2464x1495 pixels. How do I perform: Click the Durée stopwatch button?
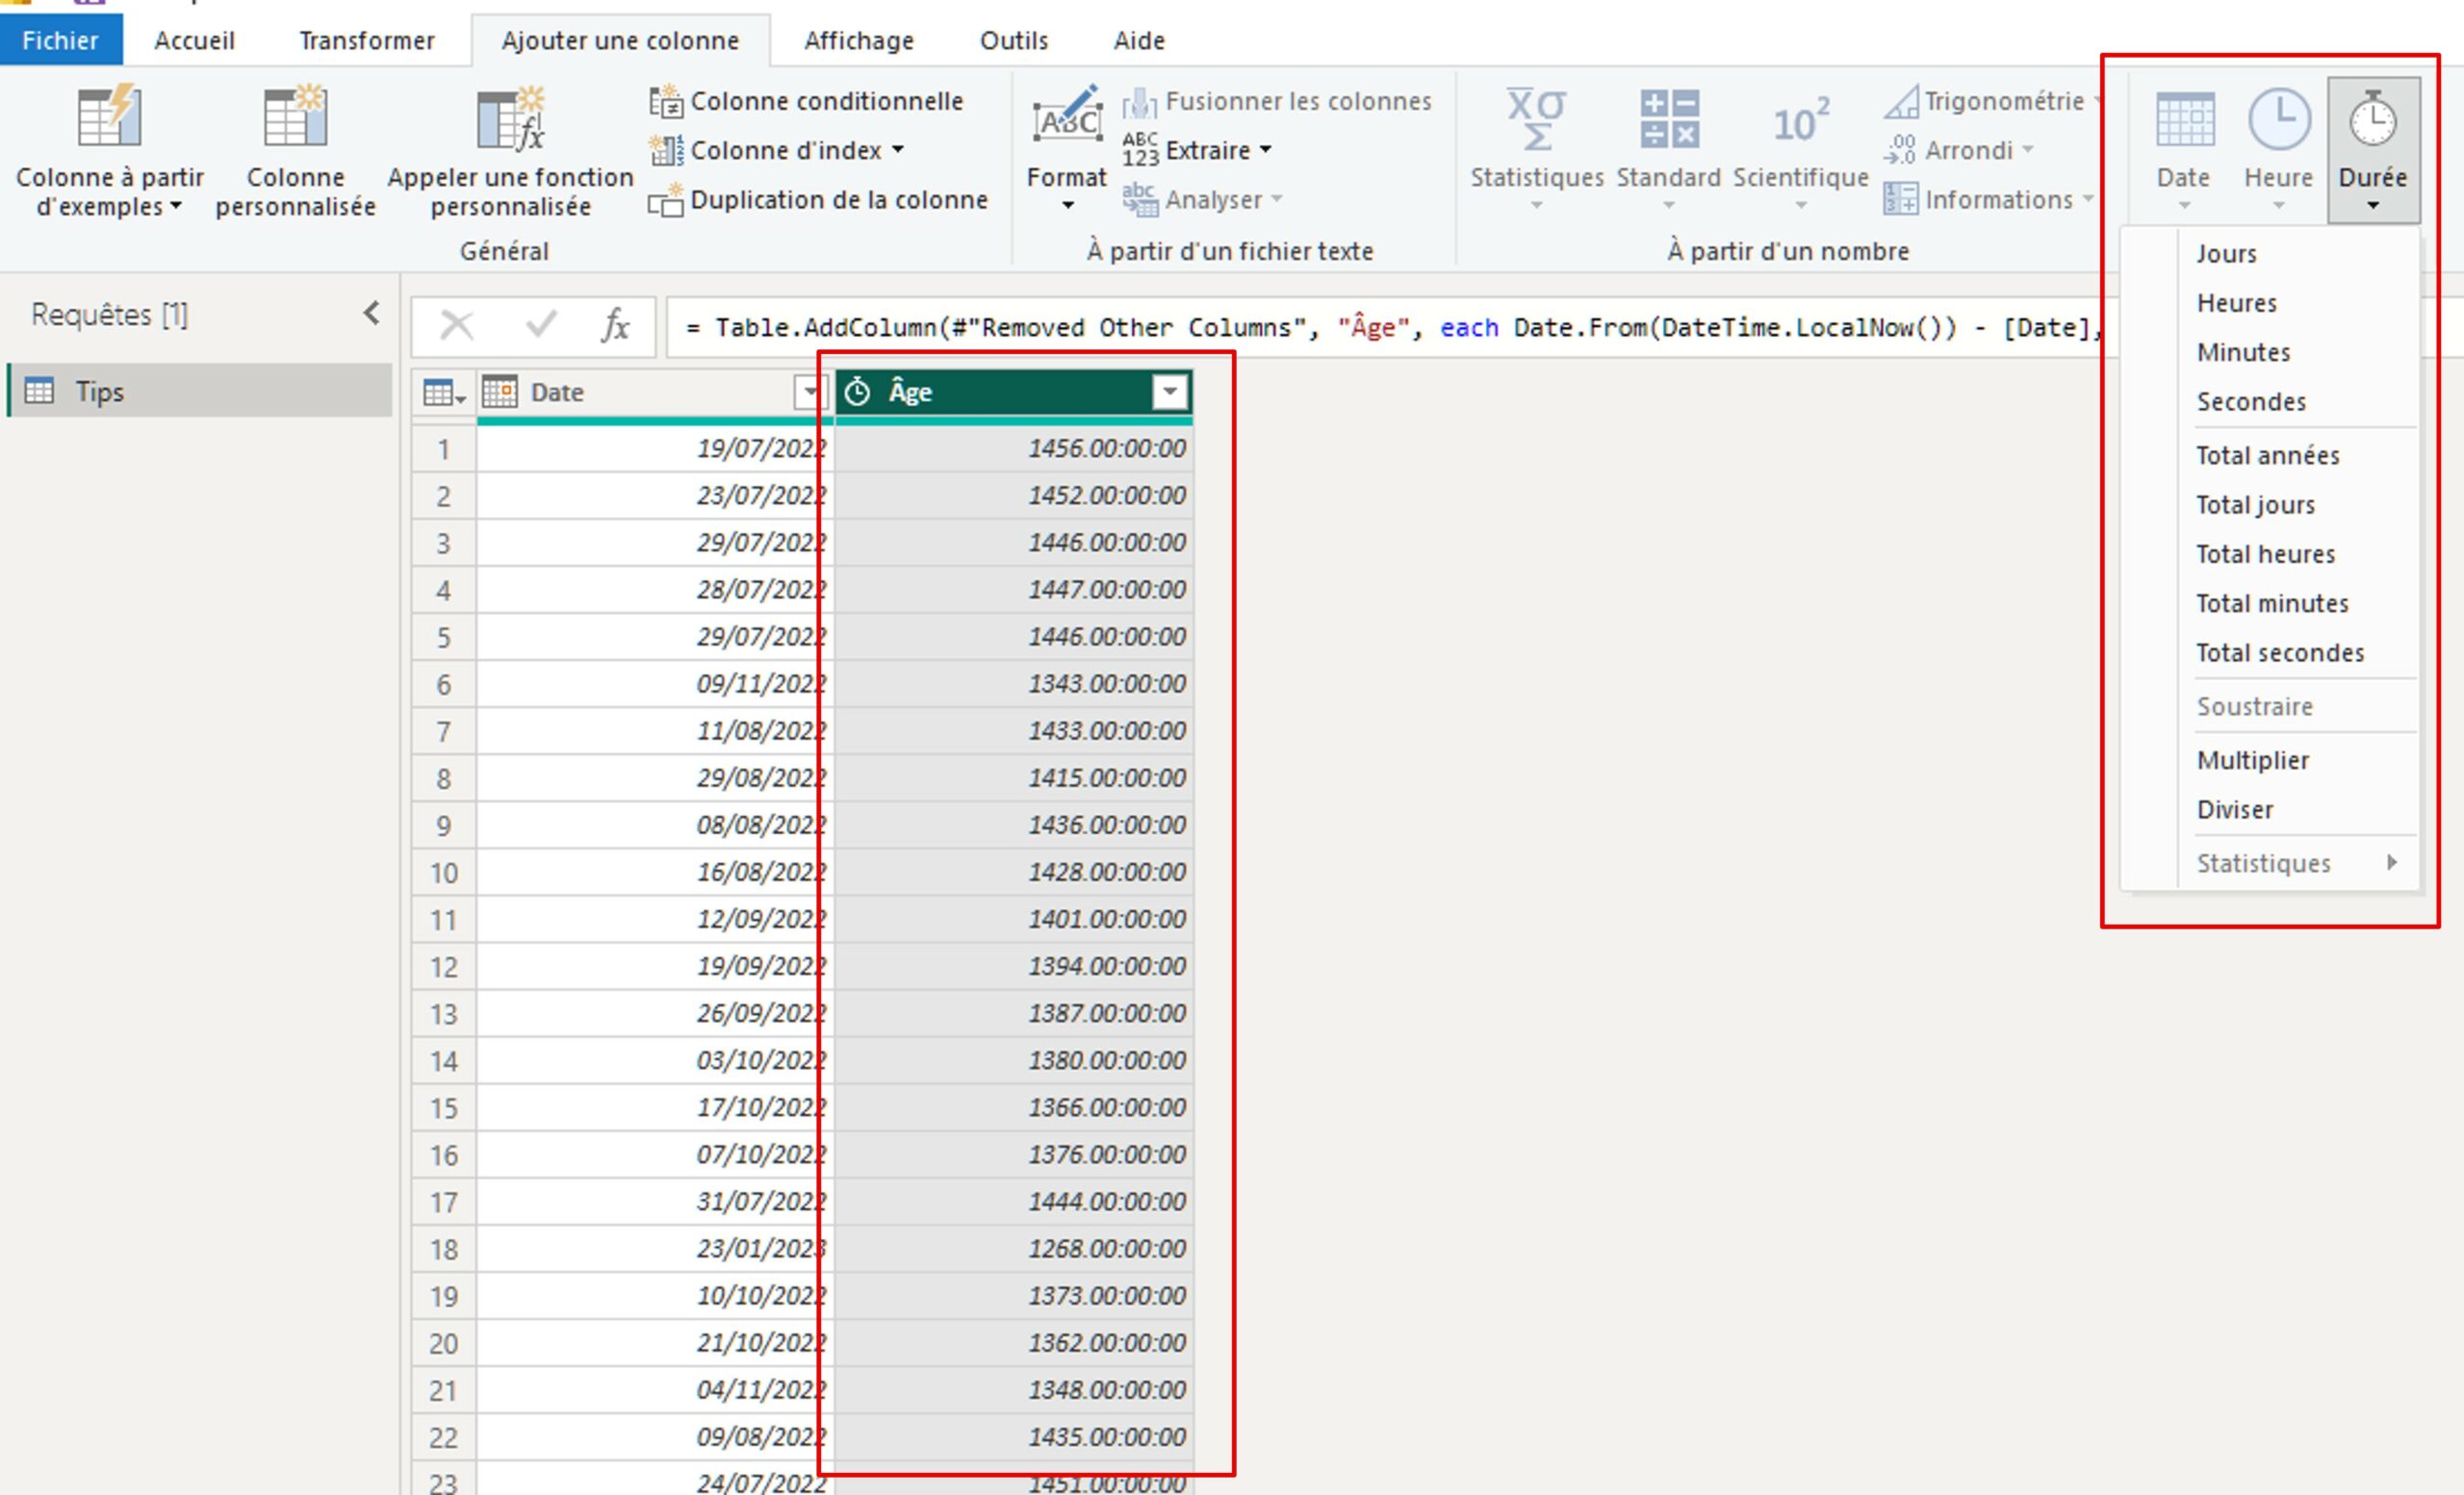(x=2373, y=150)
